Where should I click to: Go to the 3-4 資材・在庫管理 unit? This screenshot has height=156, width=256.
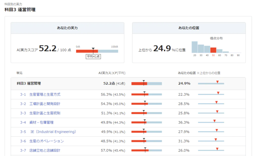tap(37, 122)
